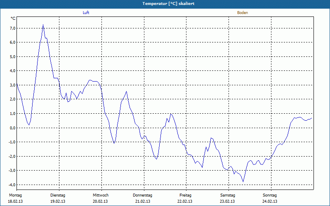Click the 'Donnerstag' day label
The width and height of the screenshot is (330, 206).
[142, 195]
